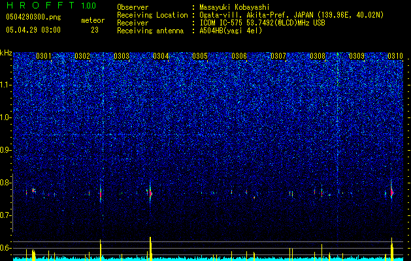Viewport: 411px width, 261px height.
Task: Click the tallest yellow power peak near 0304
Action: (150, 249)
